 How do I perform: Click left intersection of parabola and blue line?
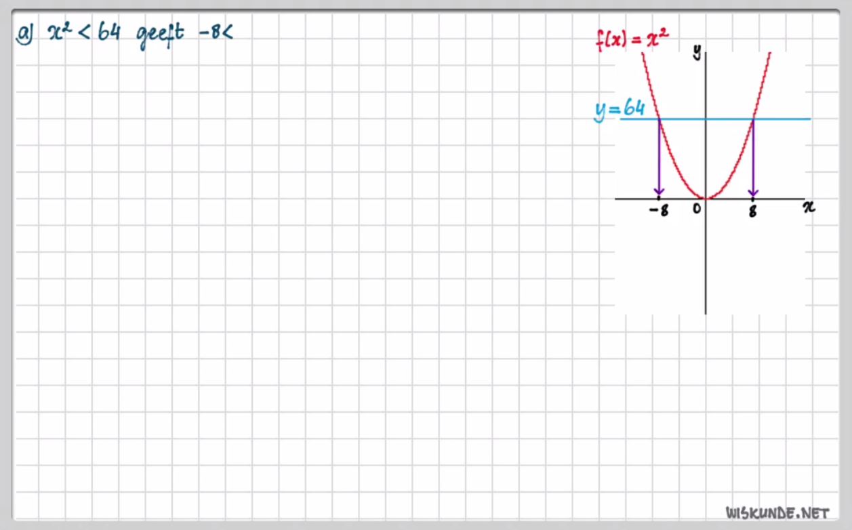coord(659,119)
